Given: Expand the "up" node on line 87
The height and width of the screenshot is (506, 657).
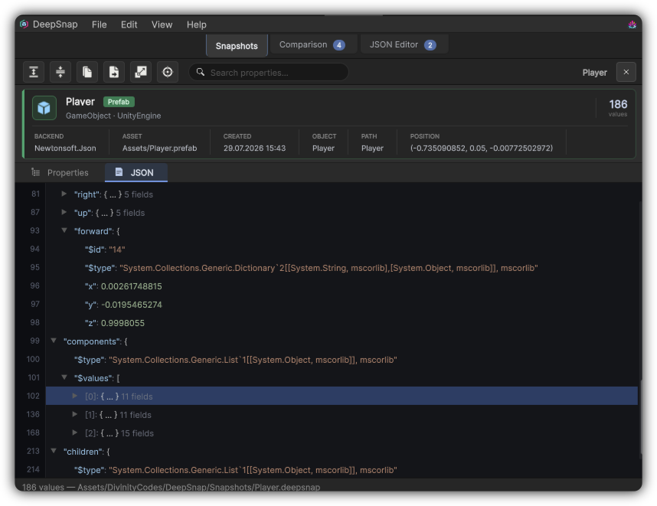Looking at the screenshot, I should click(x=64, y=212).
